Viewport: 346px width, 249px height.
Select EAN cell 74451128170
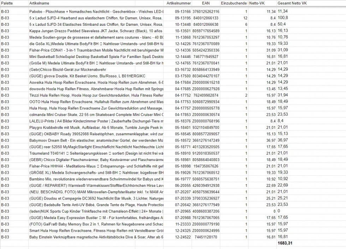click(x=206, y=237)
